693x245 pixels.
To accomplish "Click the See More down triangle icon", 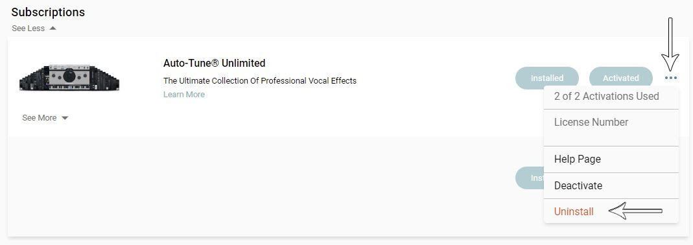I will pos(65,118).
